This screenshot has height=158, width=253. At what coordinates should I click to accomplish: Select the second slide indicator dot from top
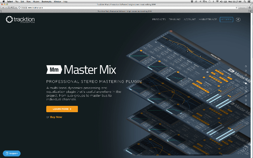[246, 71]
